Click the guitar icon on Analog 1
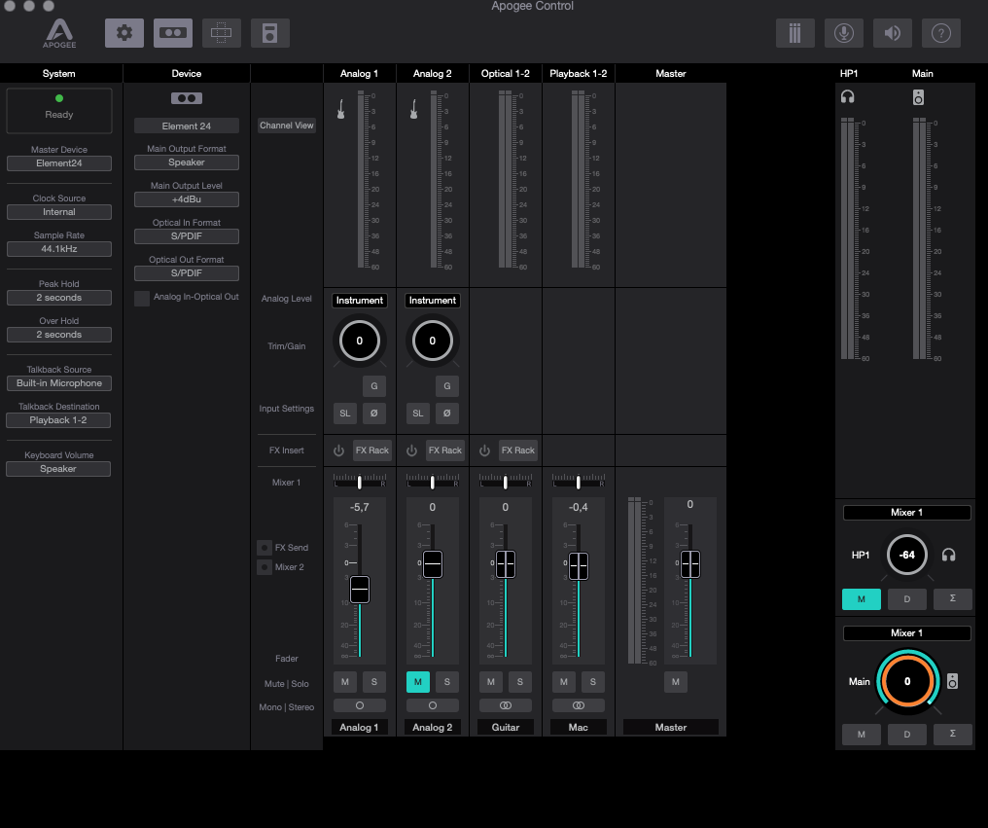988x828 pixels. click(341, 109)
